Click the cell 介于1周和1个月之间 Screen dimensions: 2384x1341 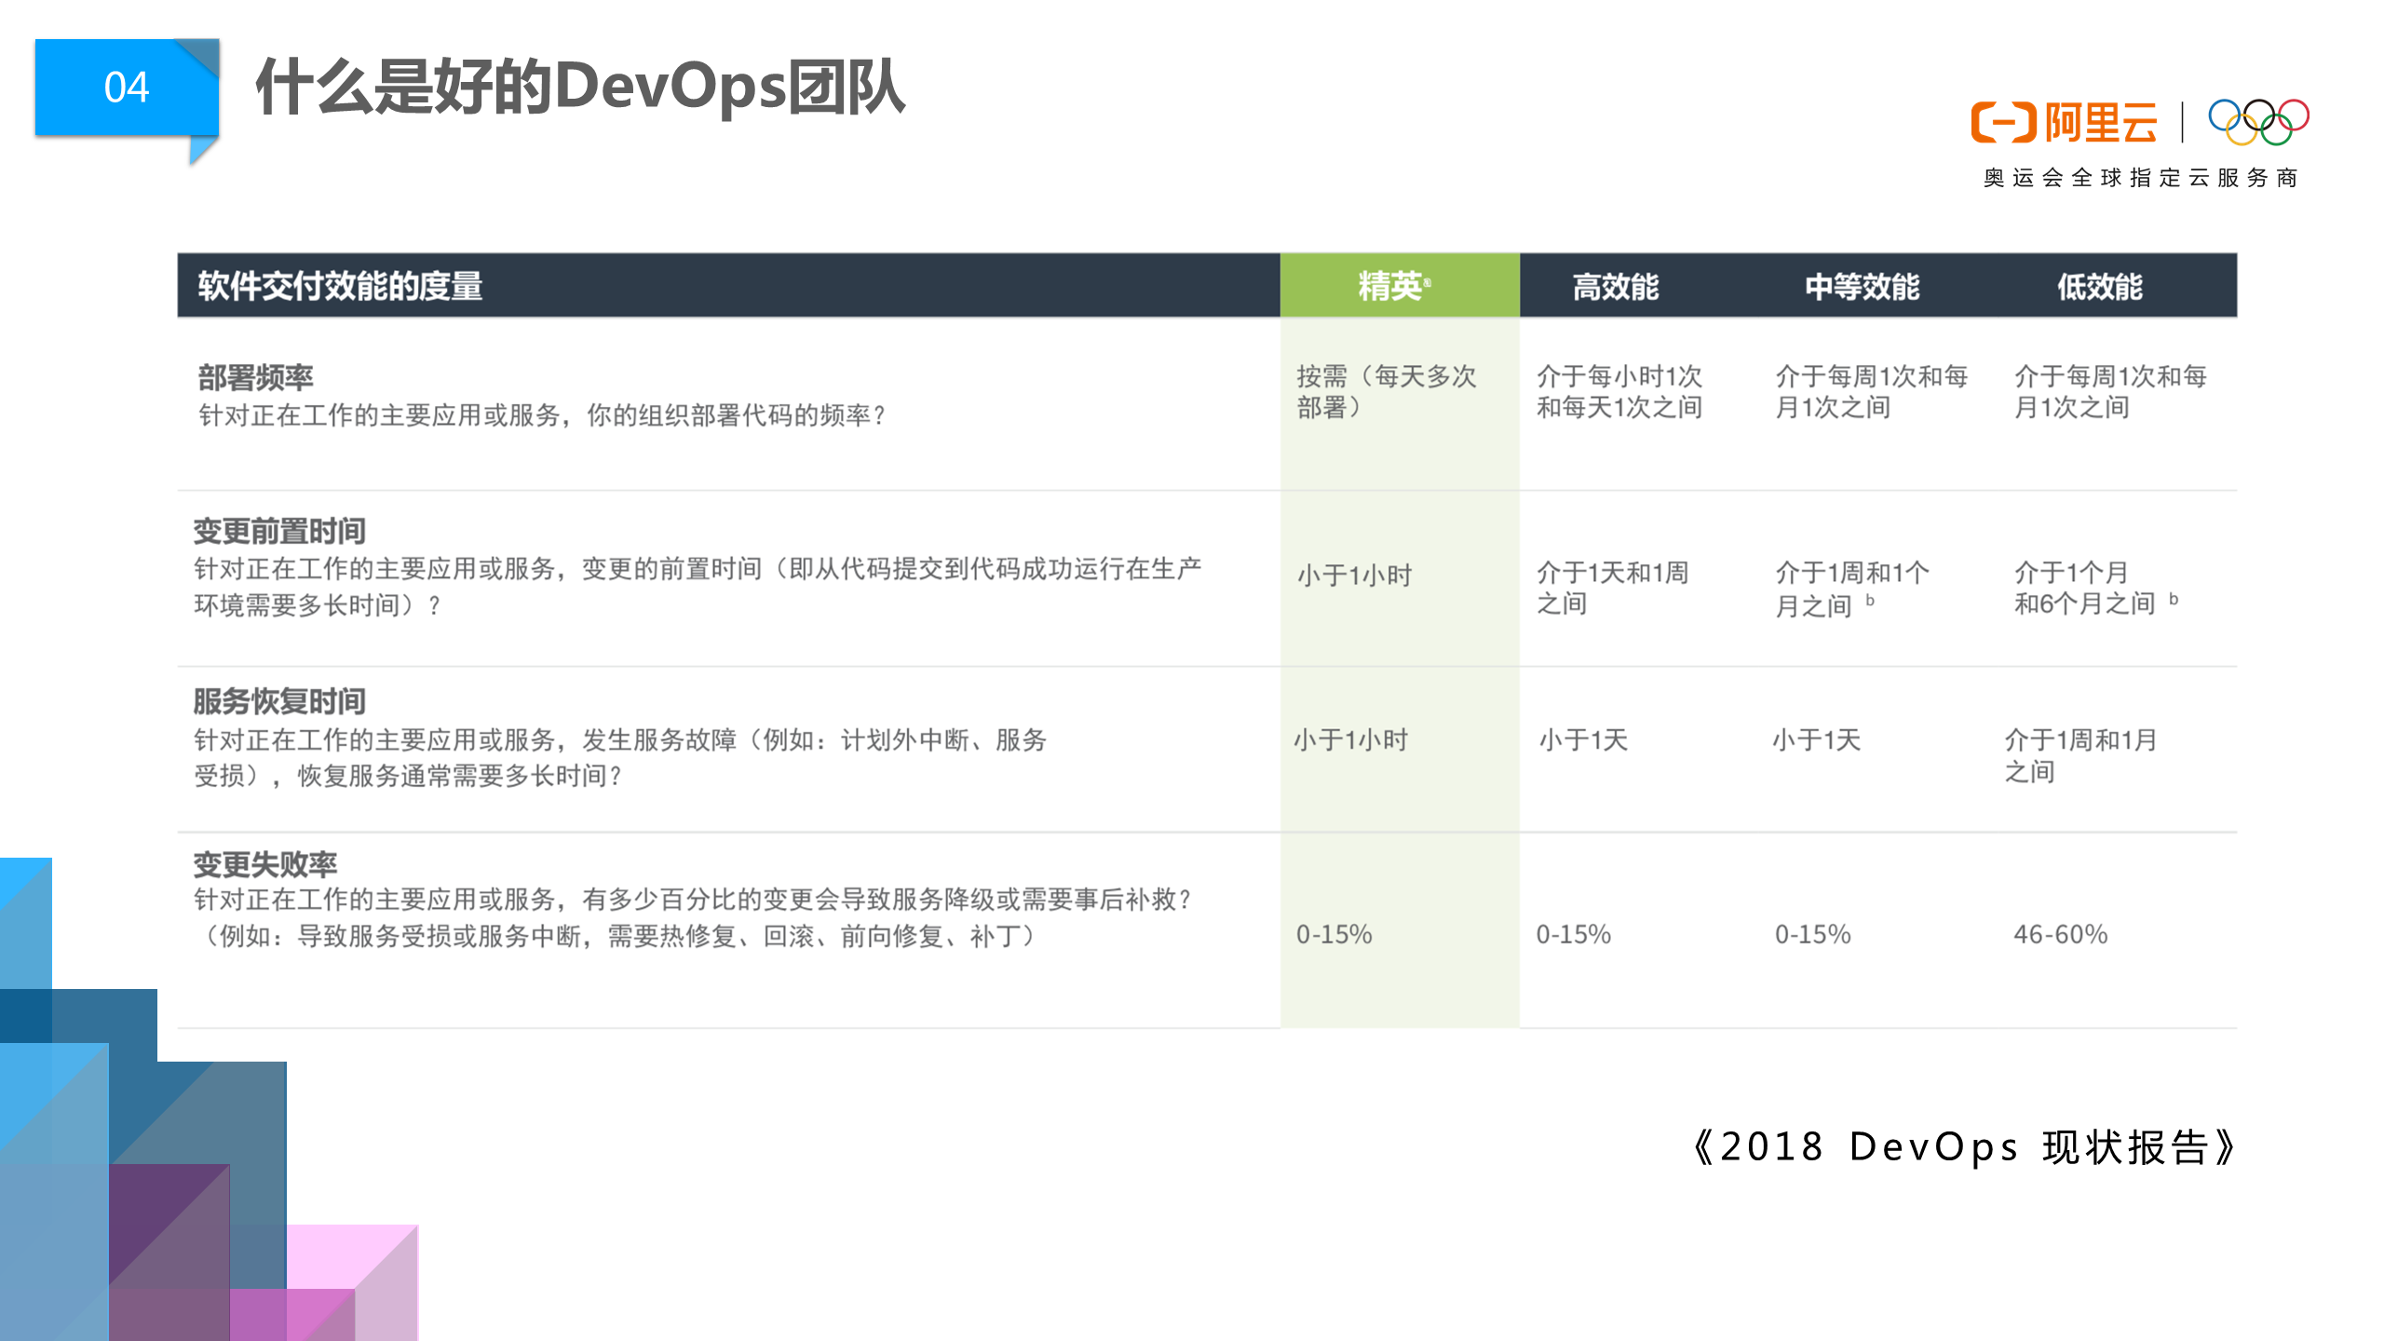[x=1852, y=589]
